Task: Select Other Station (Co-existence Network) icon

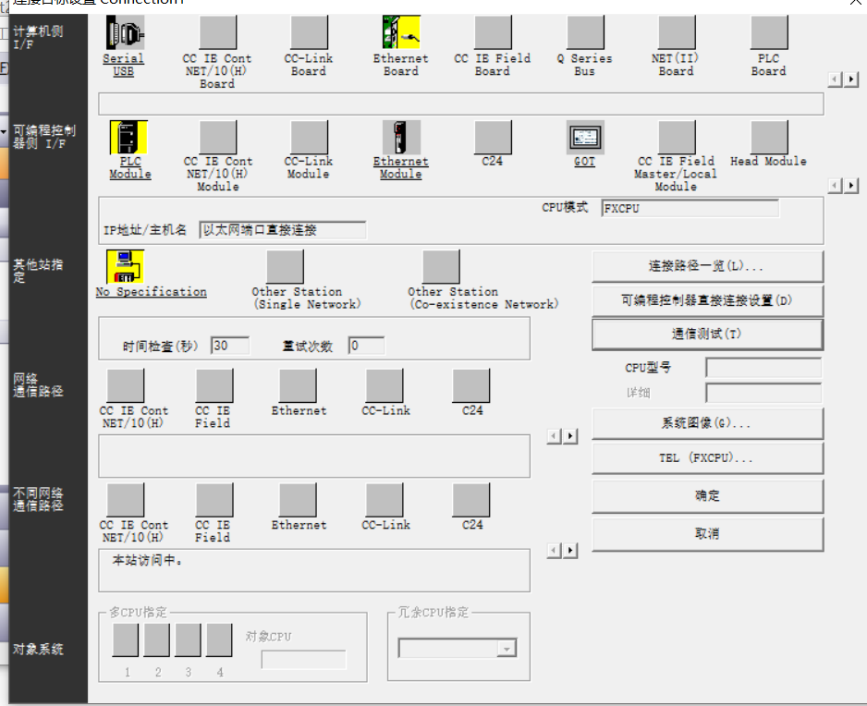Action: (x=440, y=267)
